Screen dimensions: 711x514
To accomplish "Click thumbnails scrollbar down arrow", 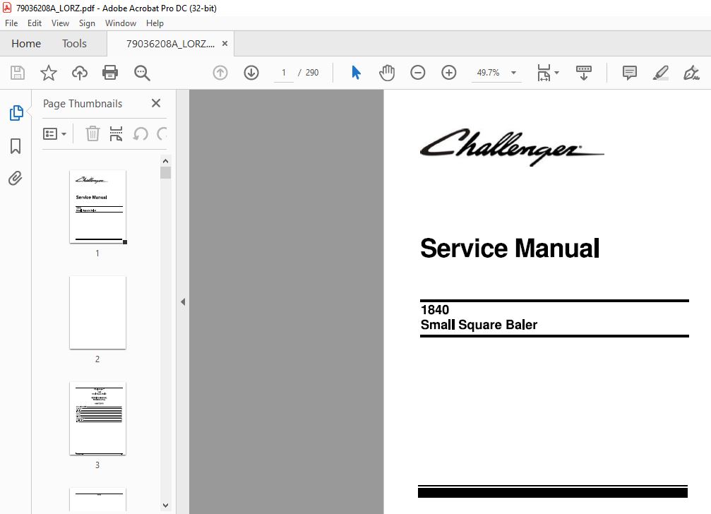I will (x=165, y=506).
